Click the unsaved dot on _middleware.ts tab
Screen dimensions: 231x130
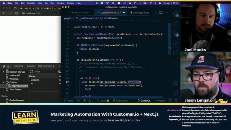124,13
